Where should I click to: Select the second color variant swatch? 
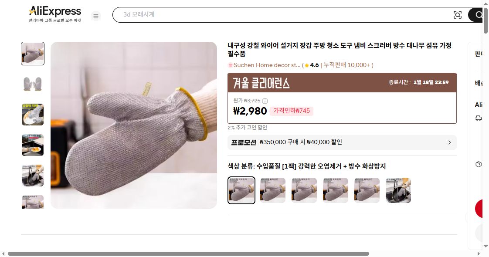pos(273,190)
